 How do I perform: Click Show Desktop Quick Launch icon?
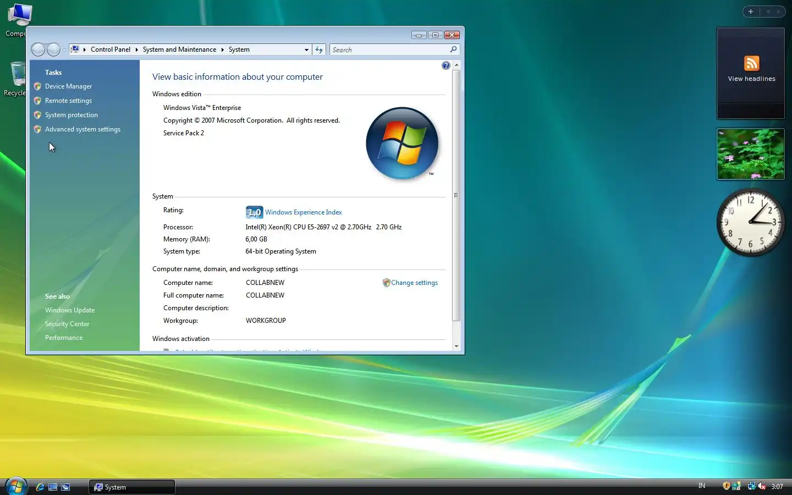[53, 487]
